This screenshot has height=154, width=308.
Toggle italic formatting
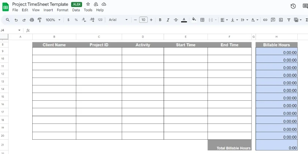[168, 20]
